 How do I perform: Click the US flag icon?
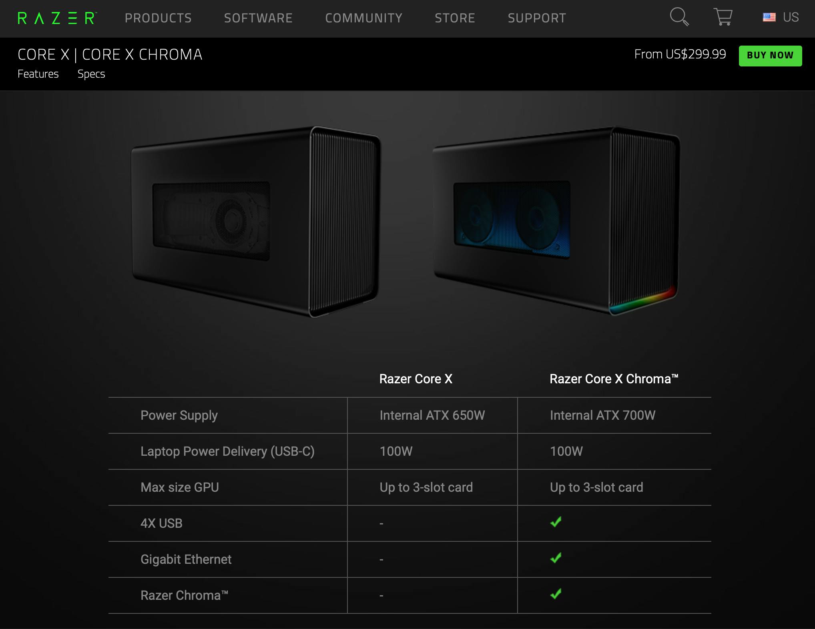coord(769,17)
